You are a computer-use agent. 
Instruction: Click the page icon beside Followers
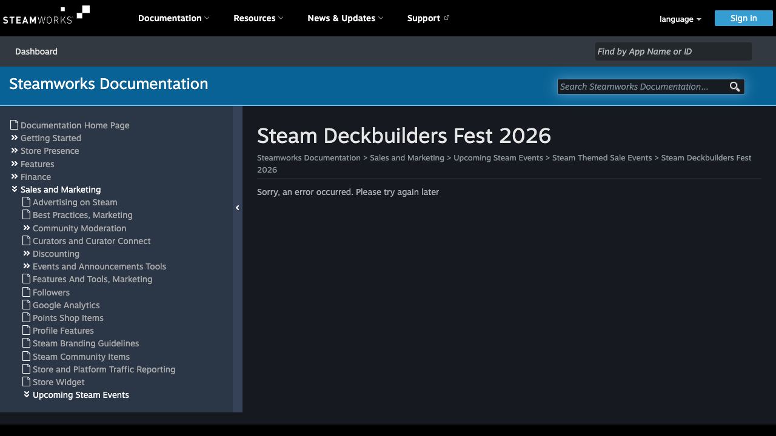click(27, 292)
